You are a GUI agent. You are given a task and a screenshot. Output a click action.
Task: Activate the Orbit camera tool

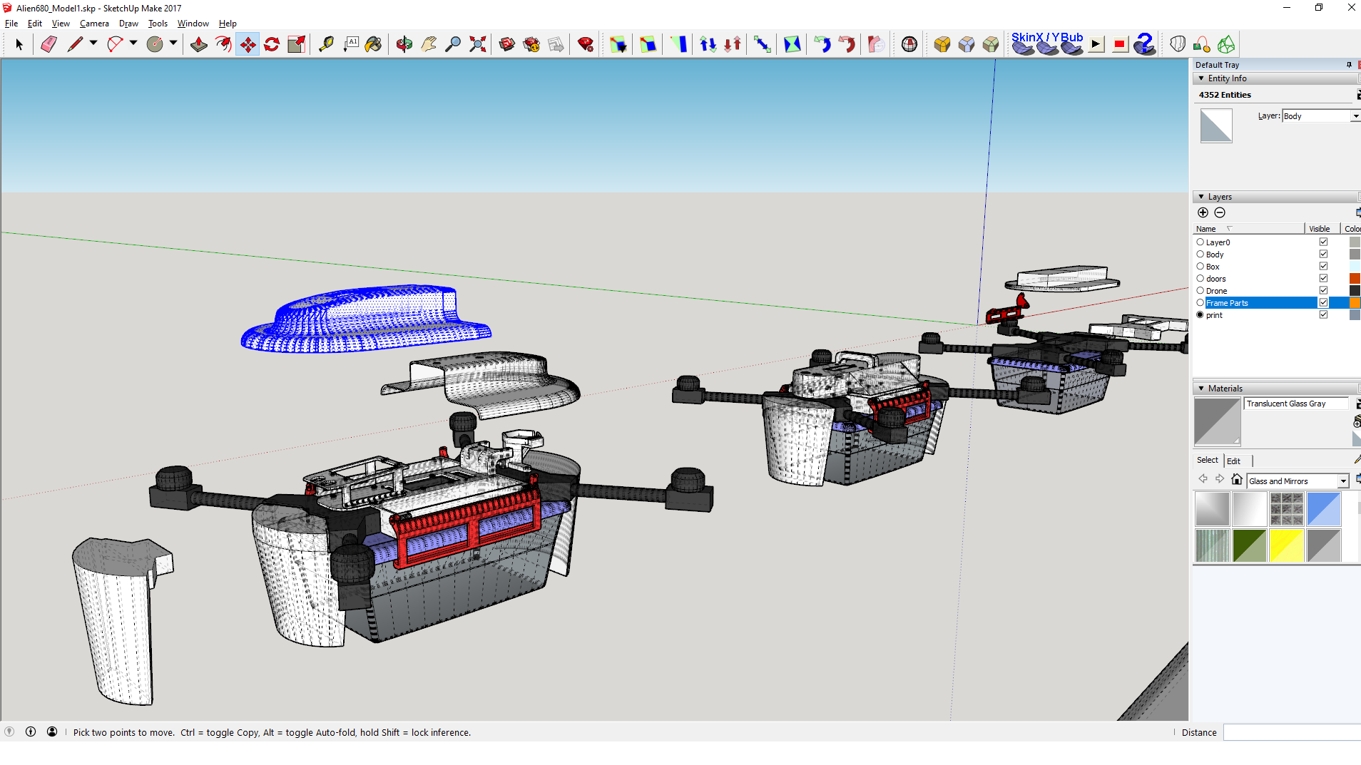(404, 44)
